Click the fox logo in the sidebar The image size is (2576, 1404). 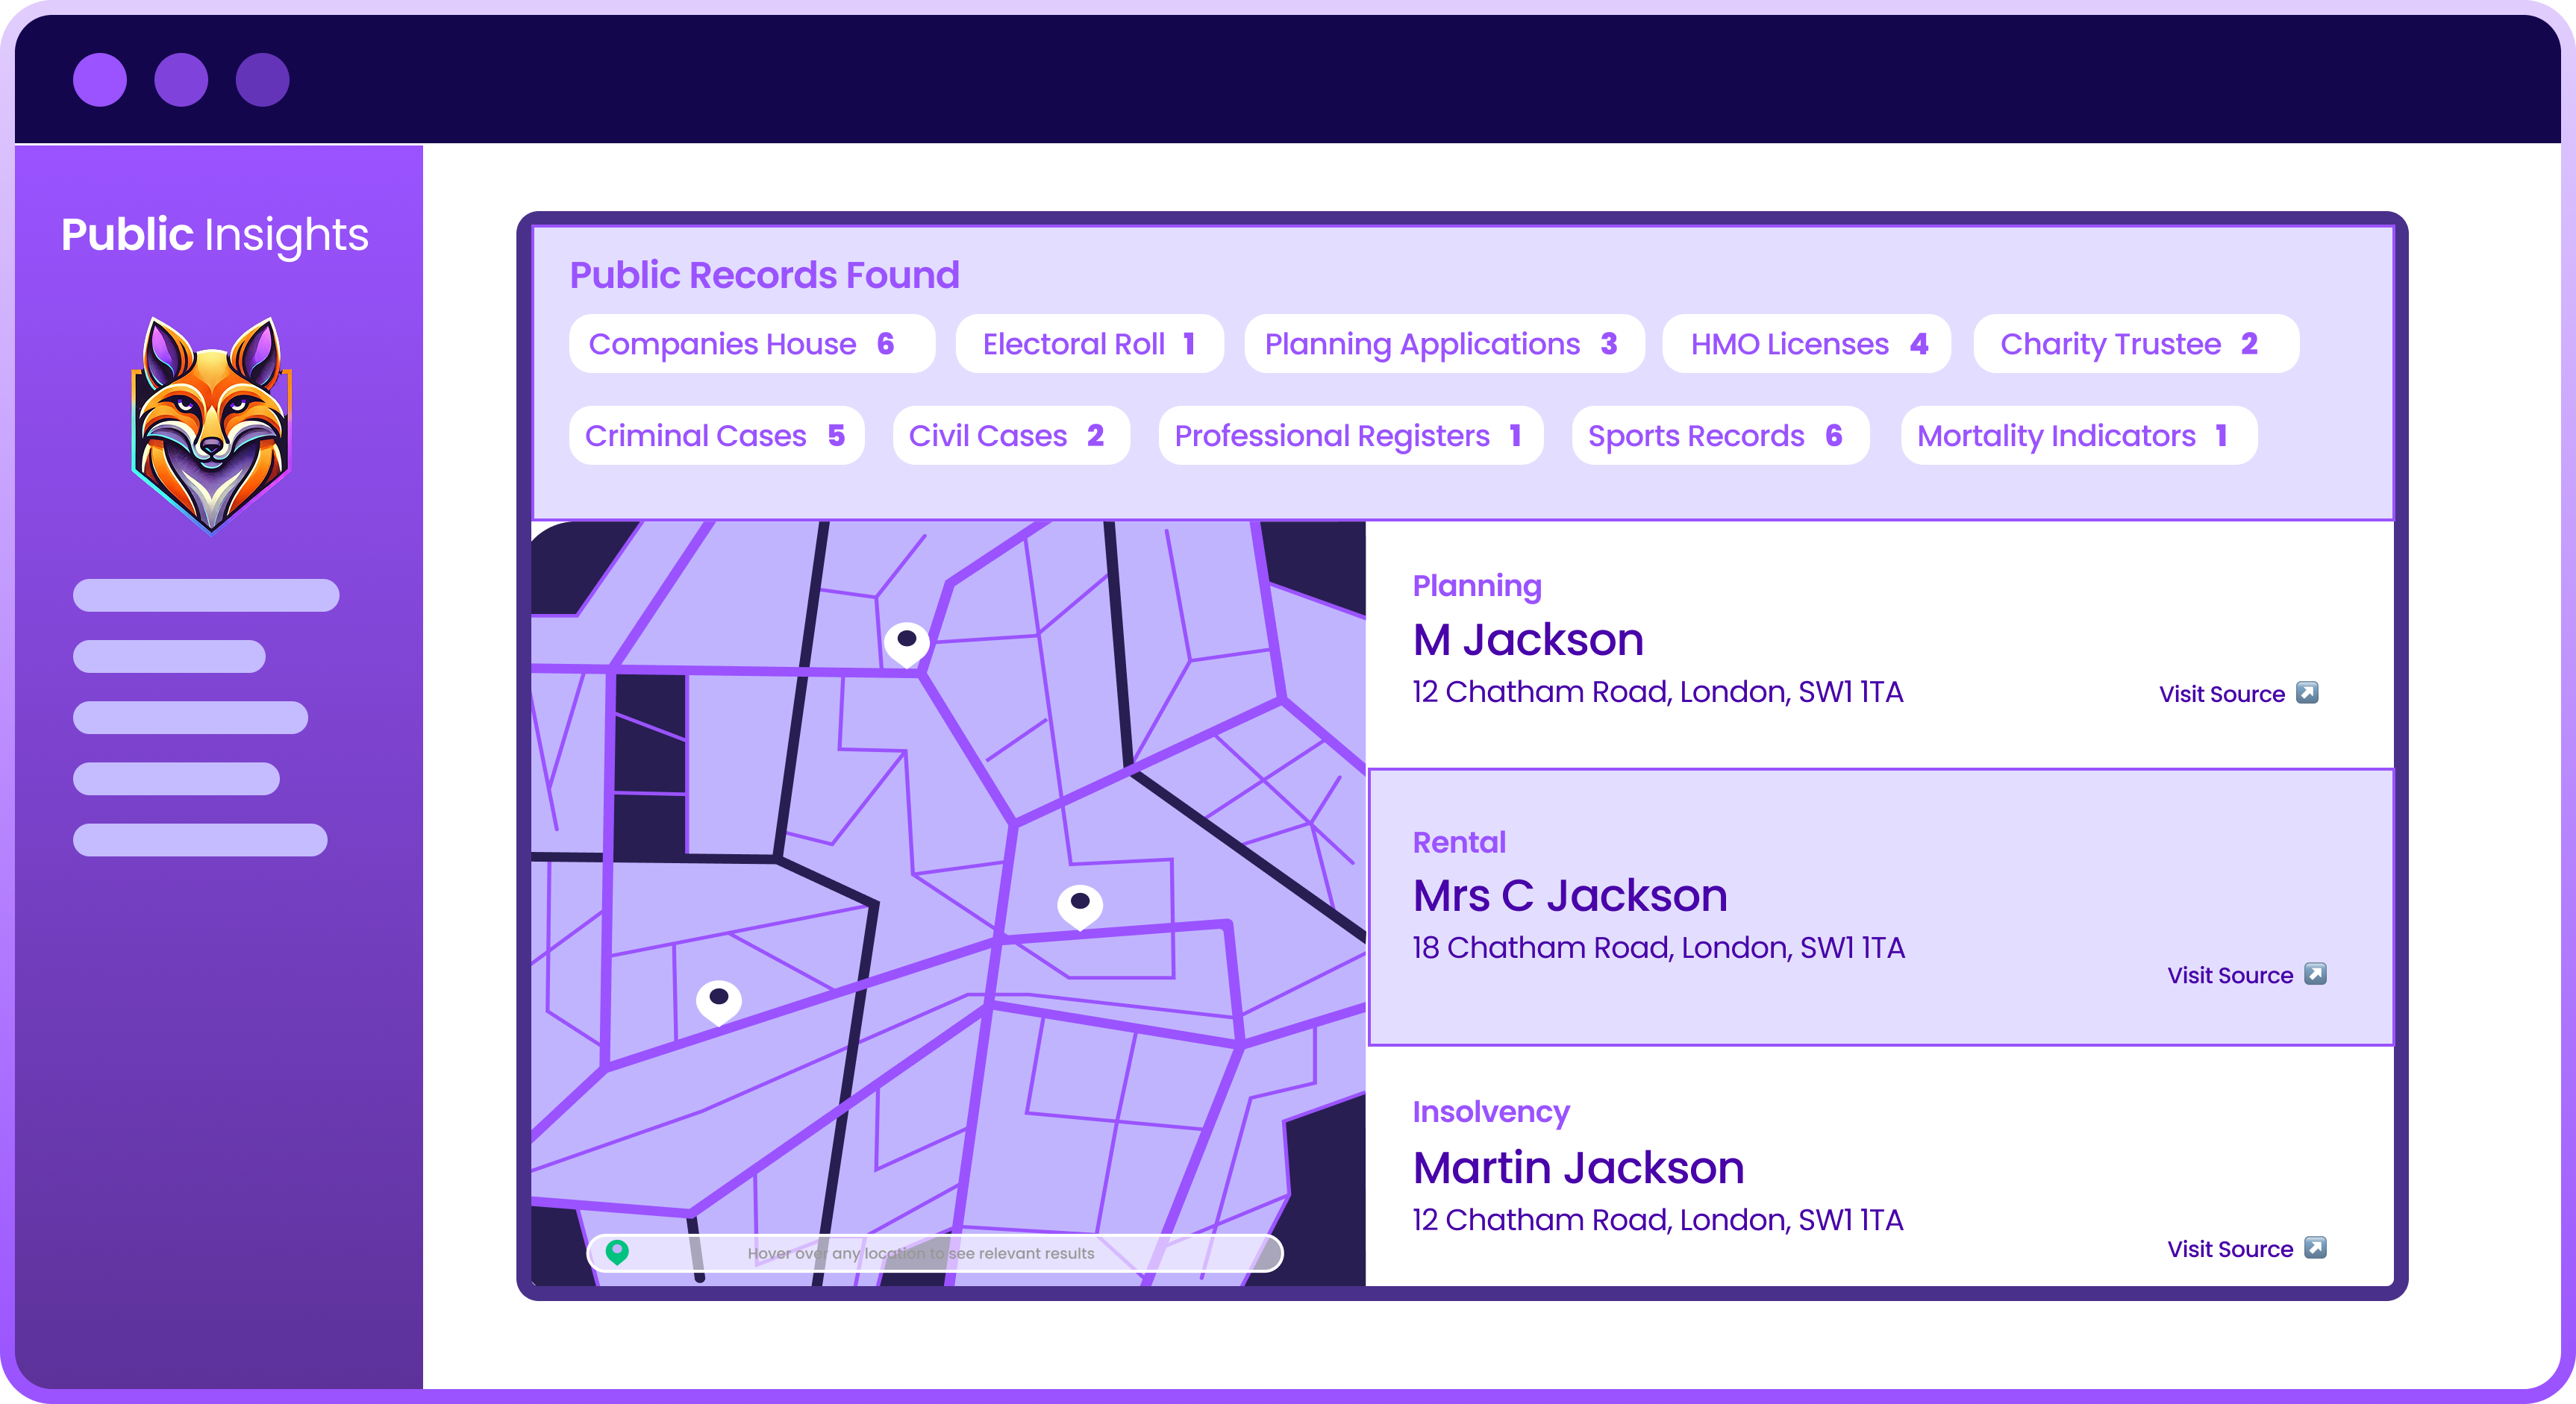pos(211,425)
